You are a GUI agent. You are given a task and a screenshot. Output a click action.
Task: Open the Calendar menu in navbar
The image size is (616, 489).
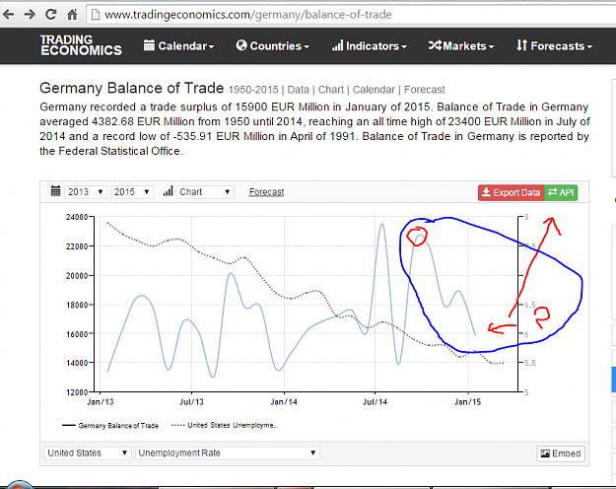coord(178,46)
